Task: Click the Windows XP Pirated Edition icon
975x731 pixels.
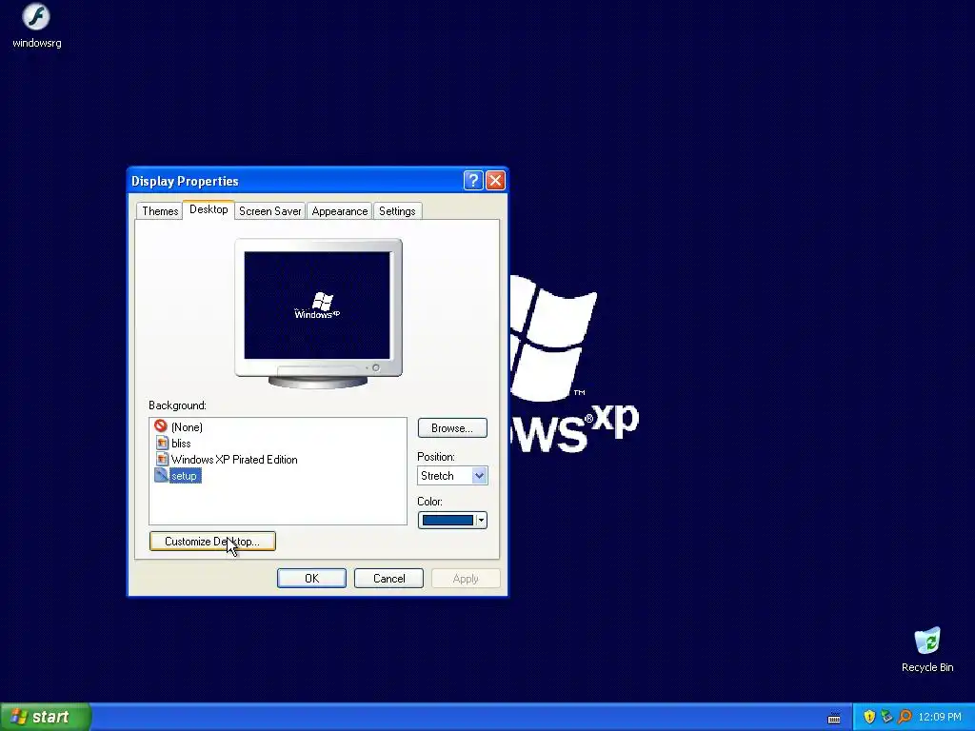Action: (162, 459)
